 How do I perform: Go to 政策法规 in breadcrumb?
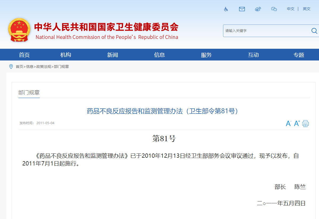(43, 67)
